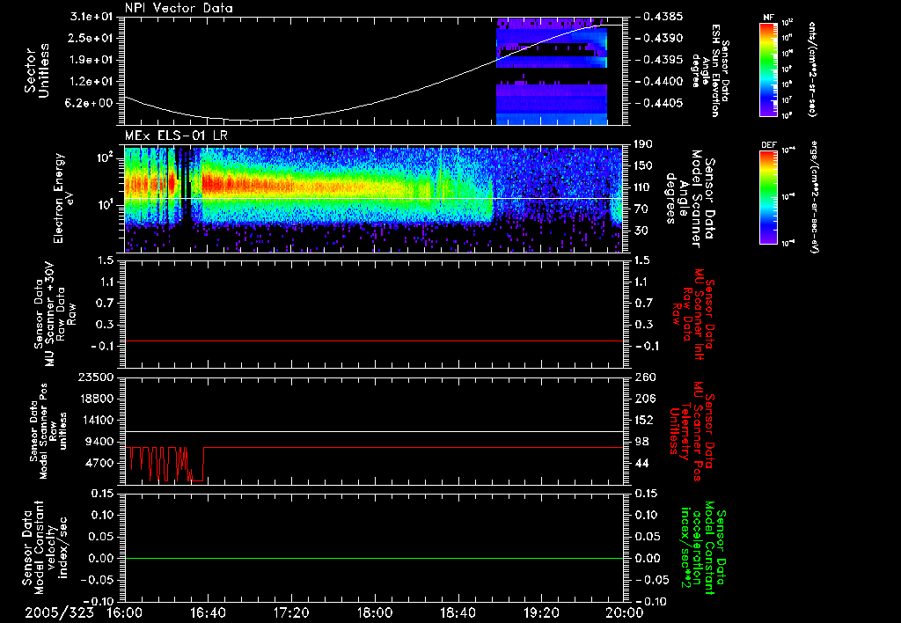Click the '16:40' time tick label

pos(208,612)
